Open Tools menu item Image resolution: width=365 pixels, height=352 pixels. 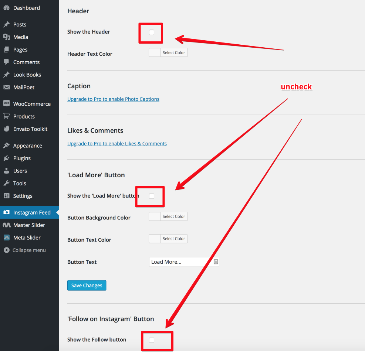click(x=30, y=183)
